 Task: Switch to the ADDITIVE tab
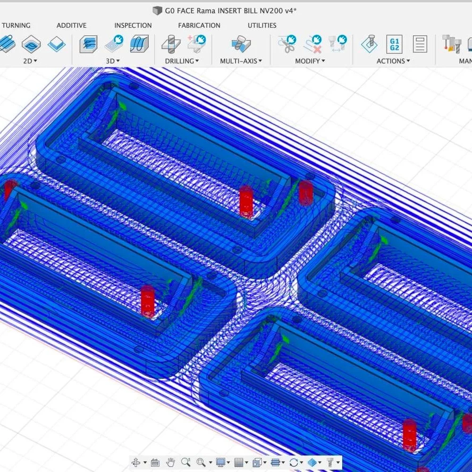pyautogui.click(x=71, y=25)
